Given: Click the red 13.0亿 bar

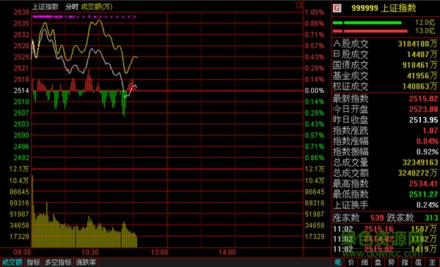Looking at the screenshot, I should [x=370, y=31].
